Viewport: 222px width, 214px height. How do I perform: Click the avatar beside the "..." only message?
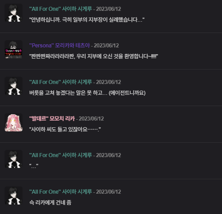(14, 159)
